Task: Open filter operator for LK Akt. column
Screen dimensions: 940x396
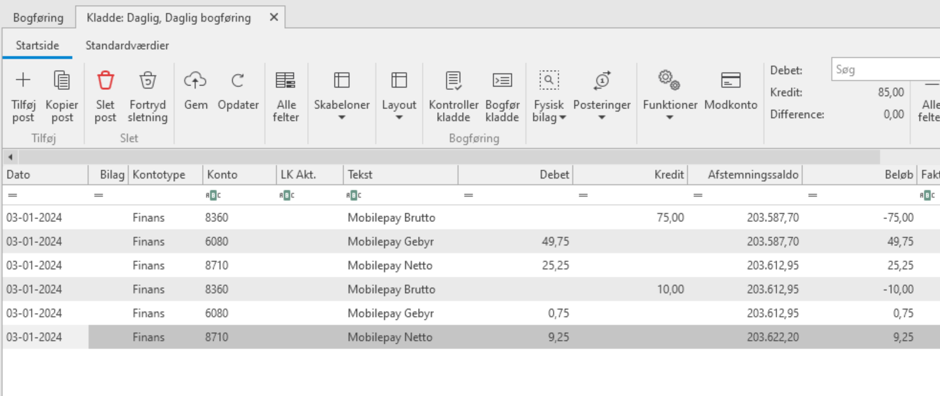Action: tap(287, 195)
